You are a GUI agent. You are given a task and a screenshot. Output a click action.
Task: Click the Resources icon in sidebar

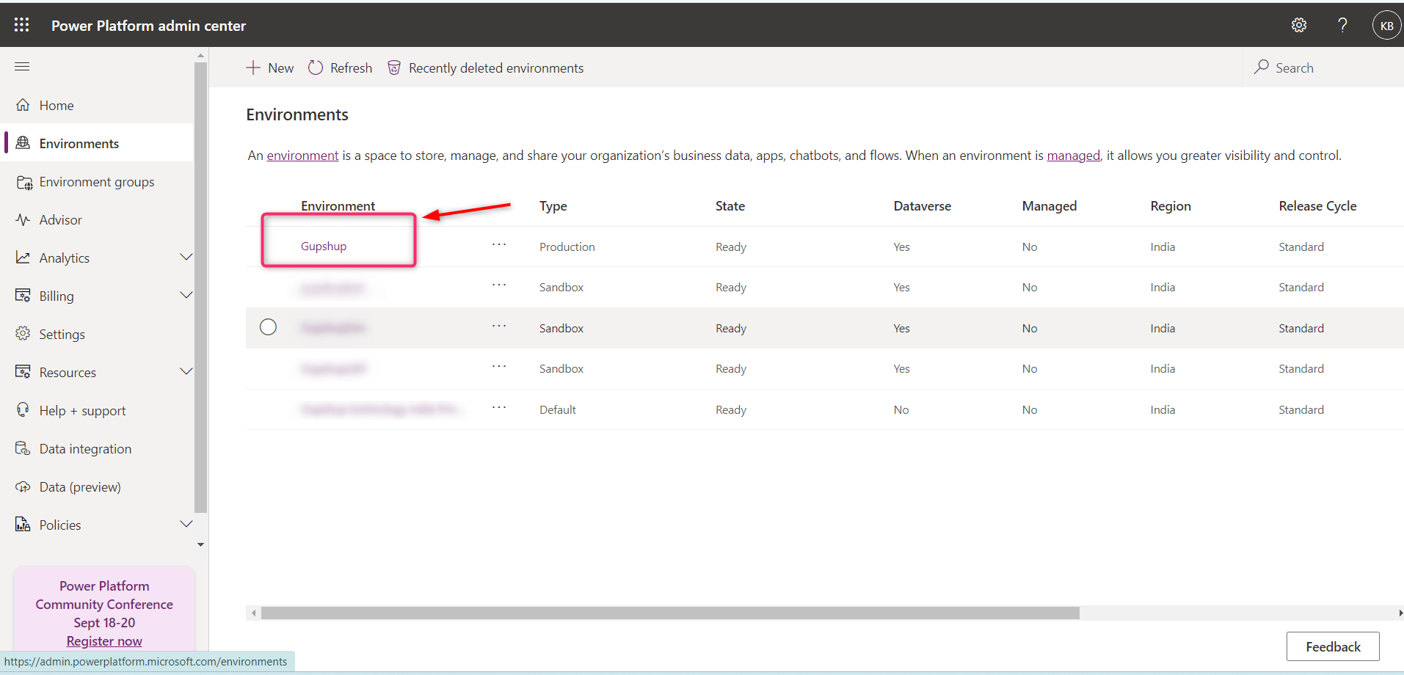coord(23,372)
